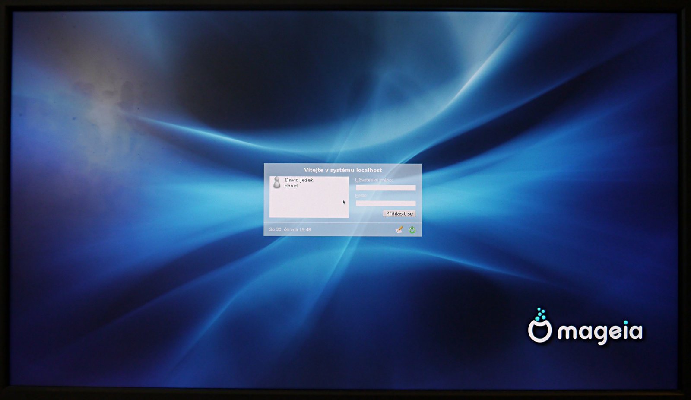This screenshot has height=400, width=691.
Task: Click the title 'Vítejte v systému localhost'
Action: tap(343, 170)
